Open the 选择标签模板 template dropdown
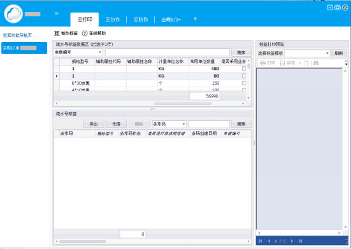 click(x=327, y=53)
